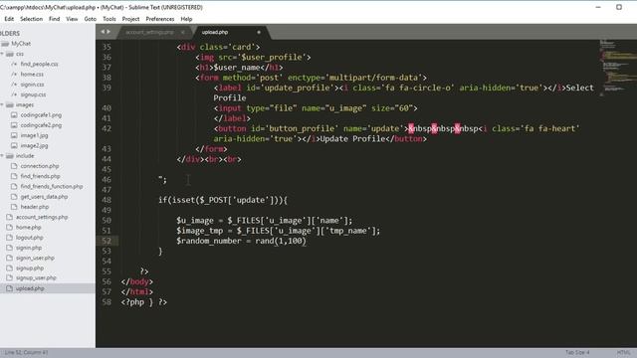The height and width of the screenshot is (358, 637).
Task: Click the HTML syntax selector in status bar
Action: coord(624,352)
